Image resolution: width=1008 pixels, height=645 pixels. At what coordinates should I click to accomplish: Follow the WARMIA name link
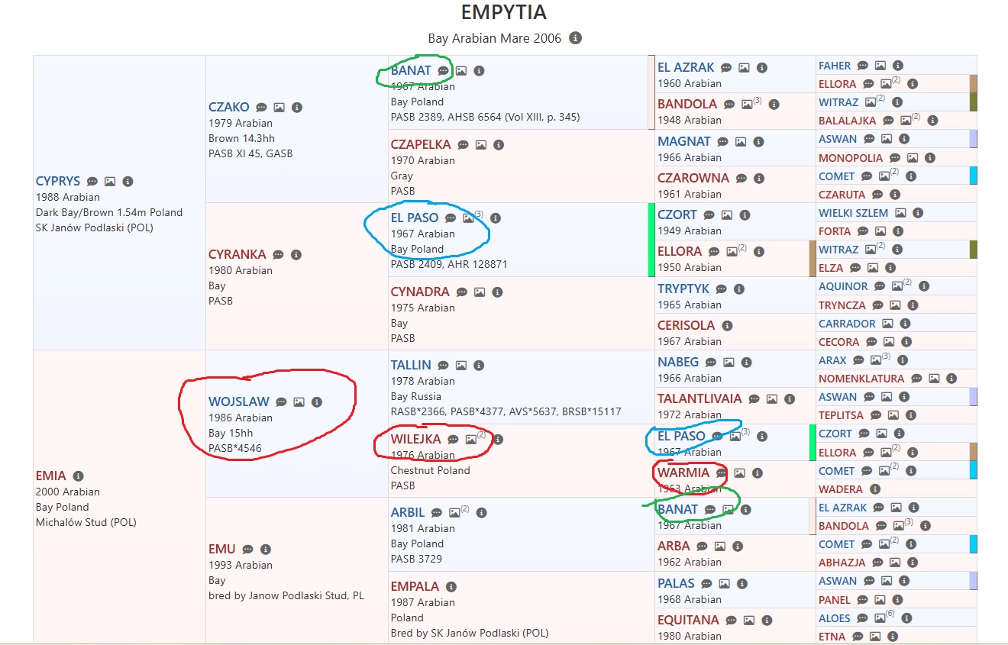click(683, 472)
